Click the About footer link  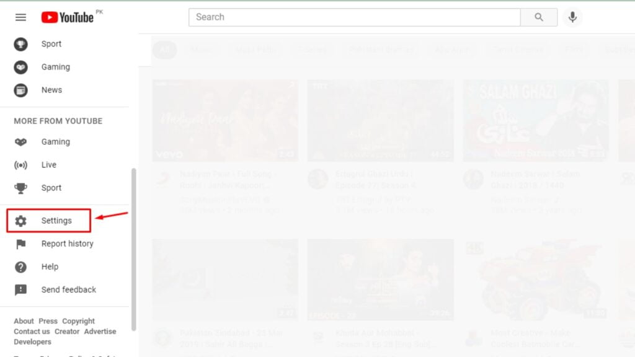(24, 321)
